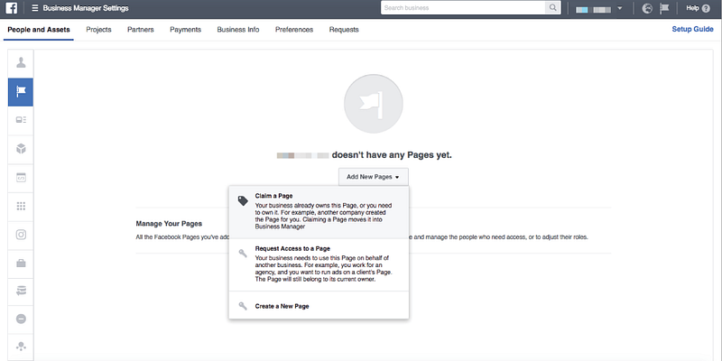
Task: Choose Request Access to a Page
Action: (319, 264)
